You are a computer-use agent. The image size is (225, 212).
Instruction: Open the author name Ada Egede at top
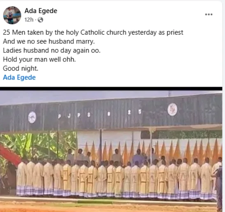click(41, 11)
